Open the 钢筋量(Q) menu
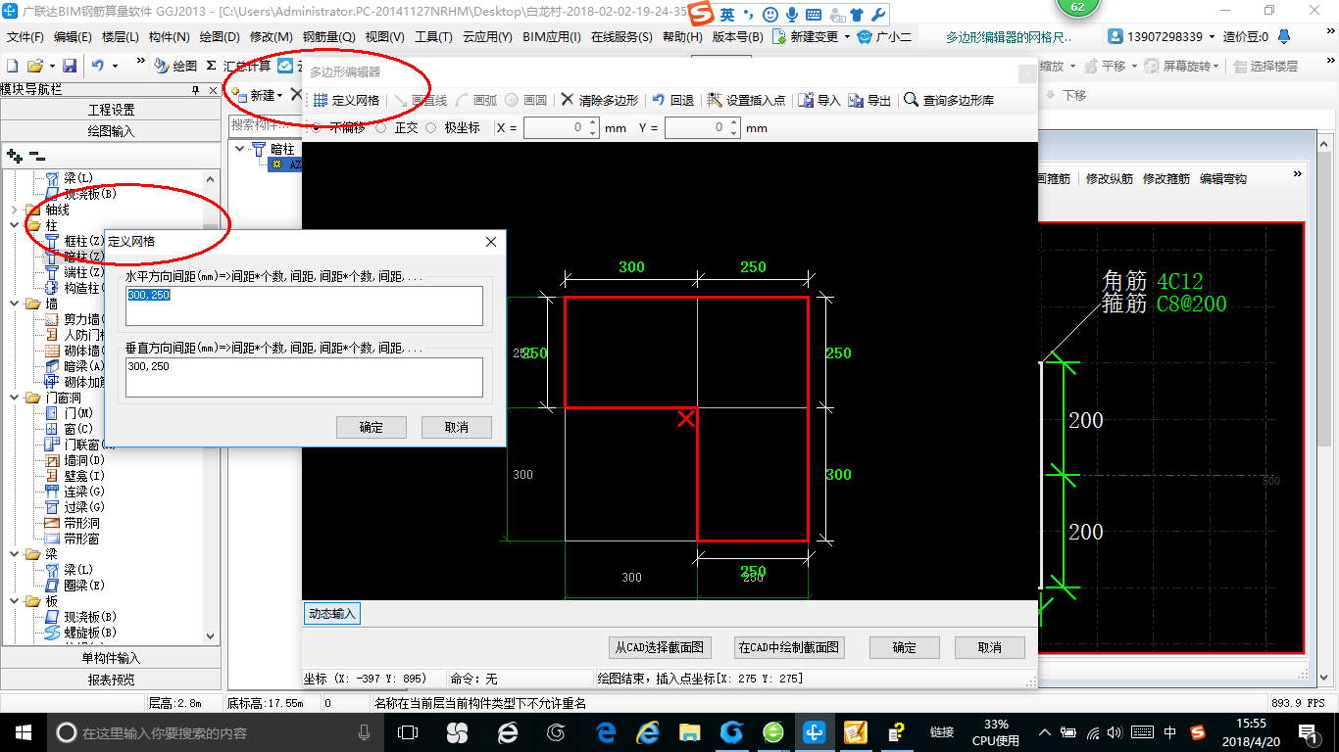Viewport: 1339px width, 752px height. click(329, 36)
